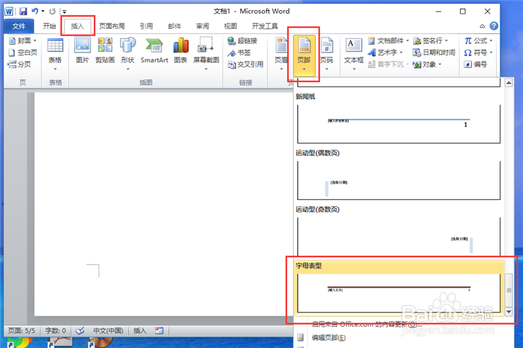
Task: Switch to the Page Layout (页面布局) tab
Action: pos(112,26)
